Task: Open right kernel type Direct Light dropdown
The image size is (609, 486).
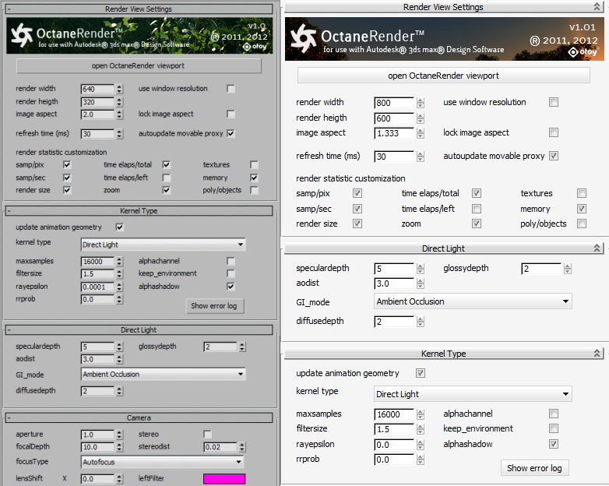Action: click(473, 394)
